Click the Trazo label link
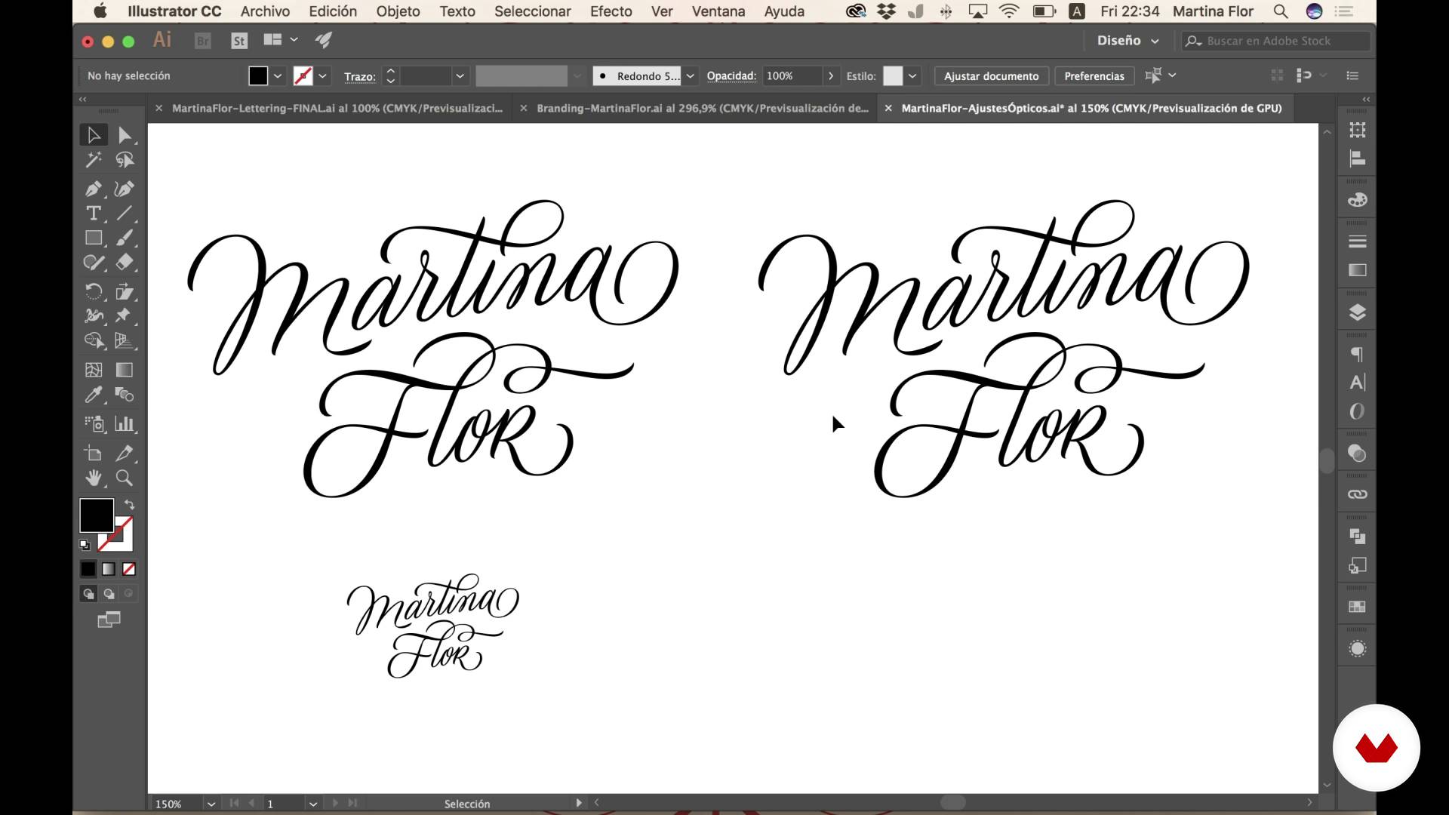This screenshot has width=1449, height=815. pos(359,77)
